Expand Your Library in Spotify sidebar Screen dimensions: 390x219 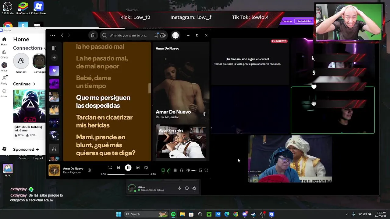[x=54, y=48]
